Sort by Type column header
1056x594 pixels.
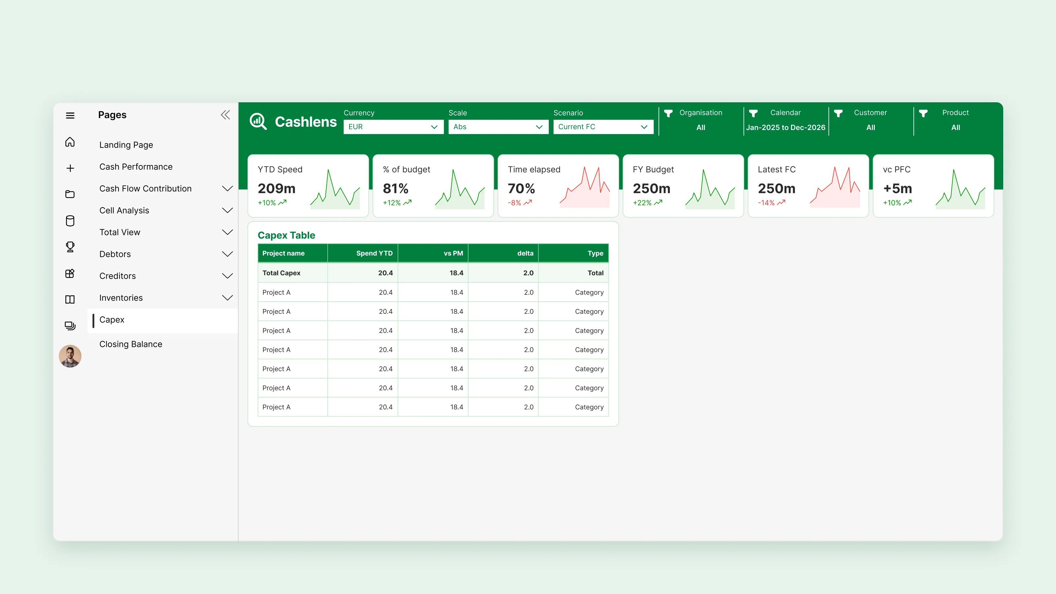coord(574,253)
